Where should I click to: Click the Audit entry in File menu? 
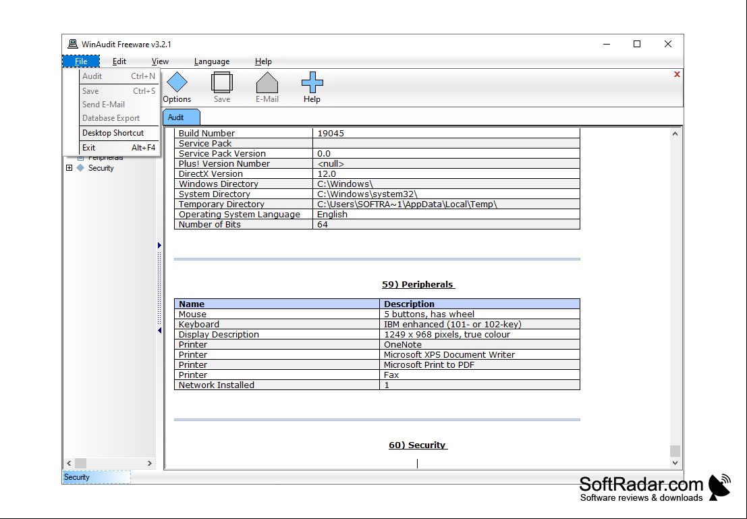coord(119,76)
